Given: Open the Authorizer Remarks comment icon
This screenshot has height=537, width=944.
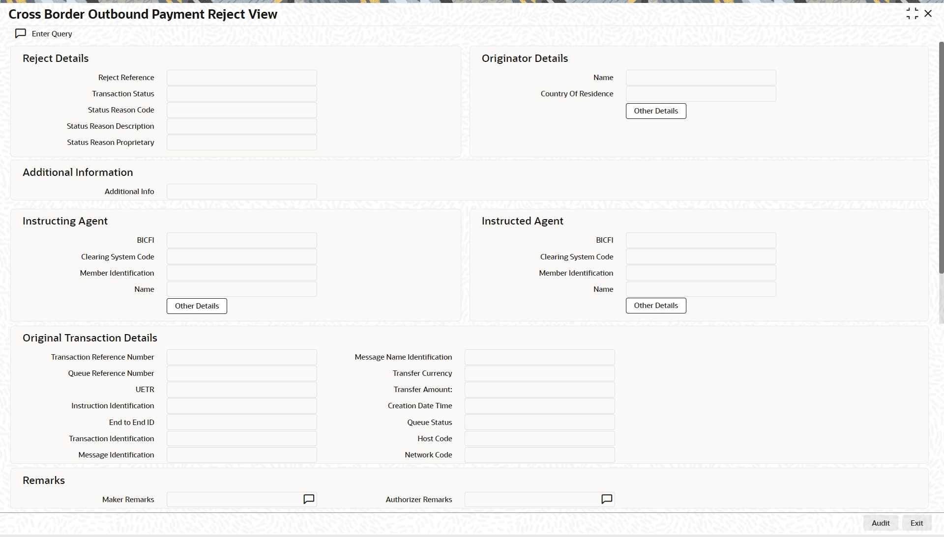Looking at the screenshot, I should [x=607, y=499].
